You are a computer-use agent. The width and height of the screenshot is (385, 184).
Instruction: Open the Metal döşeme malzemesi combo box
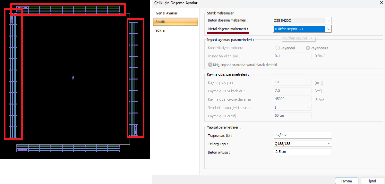[302, 29]
